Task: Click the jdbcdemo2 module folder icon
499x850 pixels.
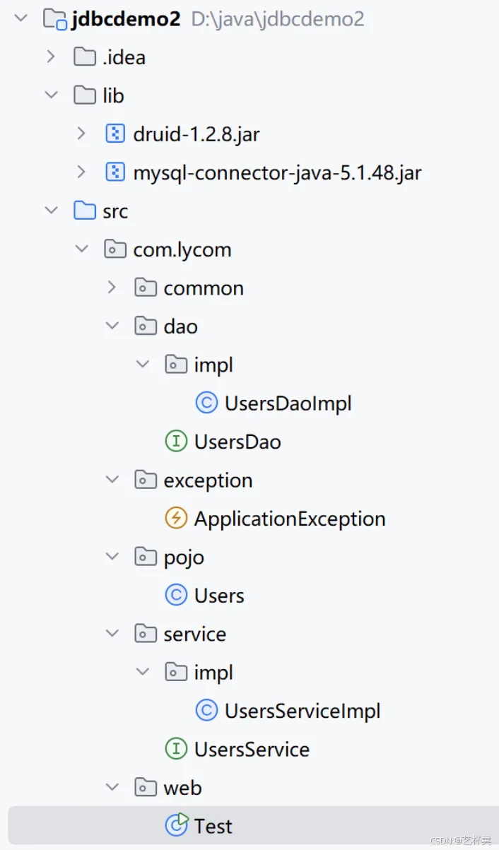Action: (x=54, y=19)
